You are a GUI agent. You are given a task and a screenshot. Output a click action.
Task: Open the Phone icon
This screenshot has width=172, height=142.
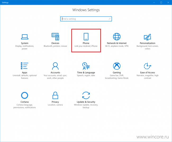(86, 36)
